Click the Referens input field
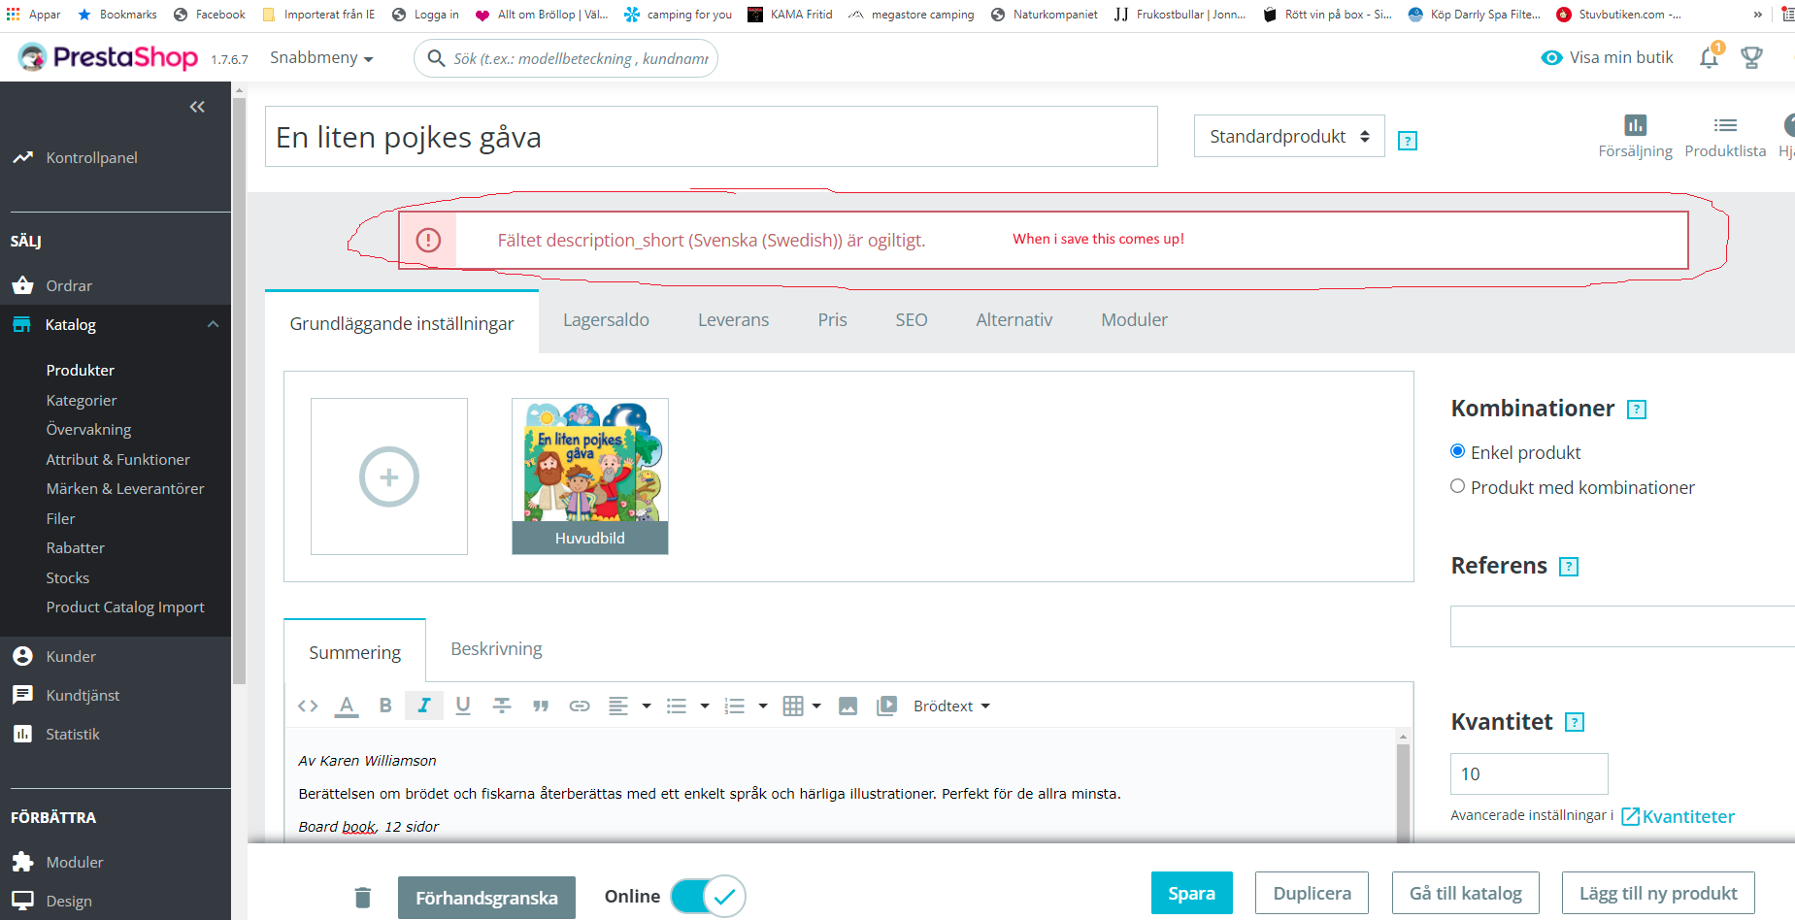This screenshot has height=920, width=1795. pos(1622,626)
